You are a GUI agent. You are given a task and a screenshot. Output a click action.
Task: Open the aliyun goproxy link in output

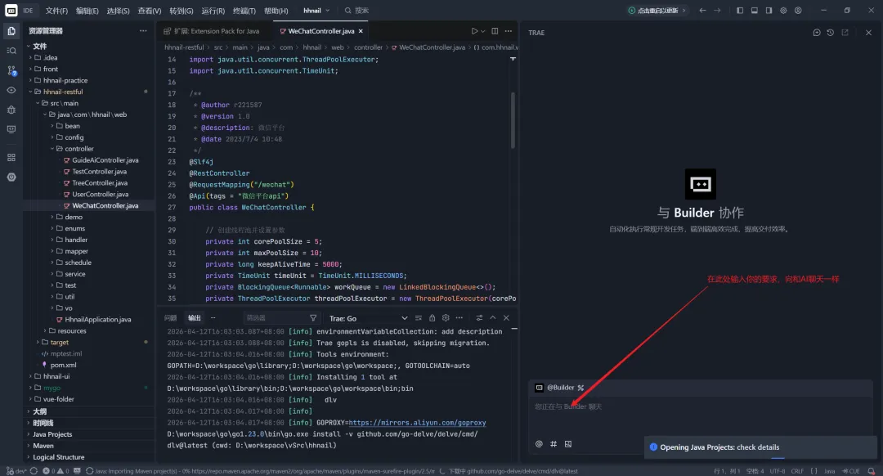coord(417,423)
